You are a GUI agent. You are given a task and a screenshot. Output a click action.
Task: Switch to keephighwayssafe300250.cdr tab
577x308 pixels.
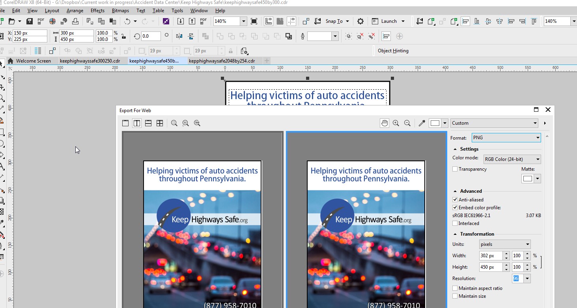90,61
